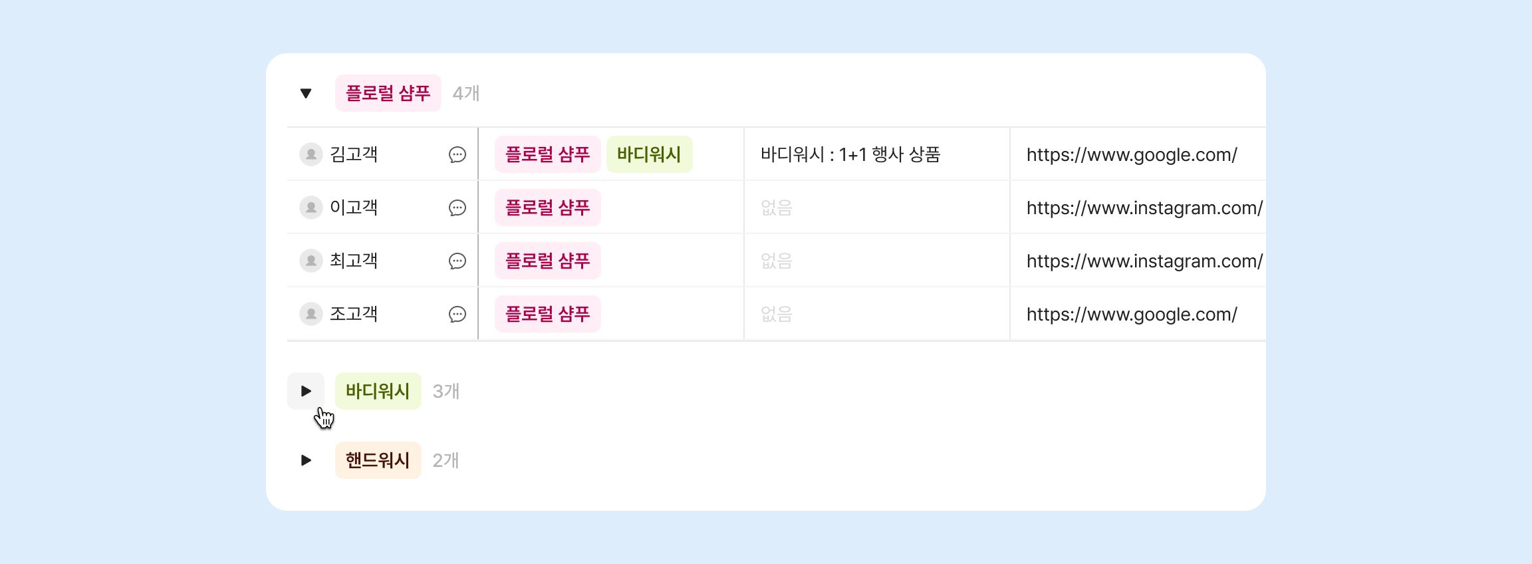
Task: Open comment icon for 이고객 row
Action: tap(457, 208)
